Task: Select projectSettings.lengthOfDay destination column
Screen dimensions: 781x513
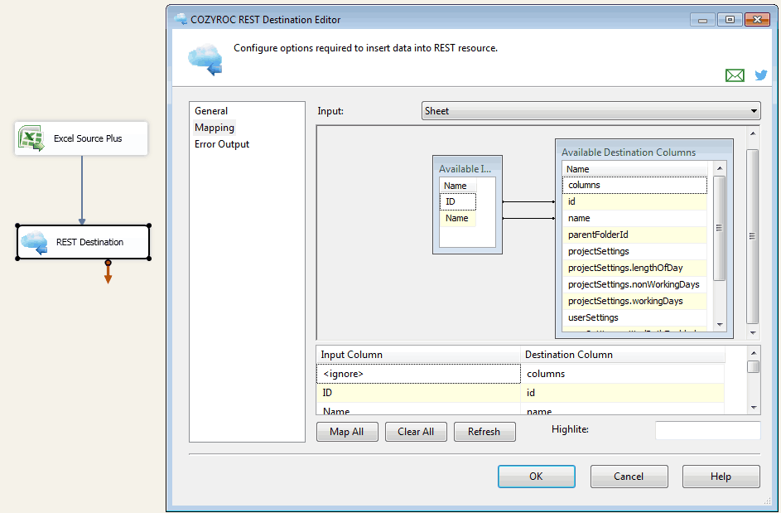Action: [x=634, y=268]
